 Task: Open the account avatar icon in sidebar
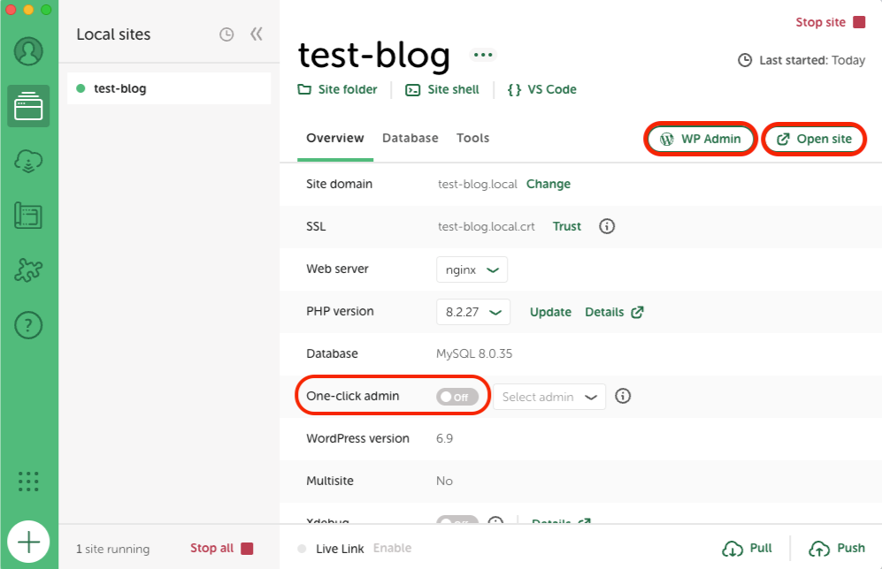28,51
